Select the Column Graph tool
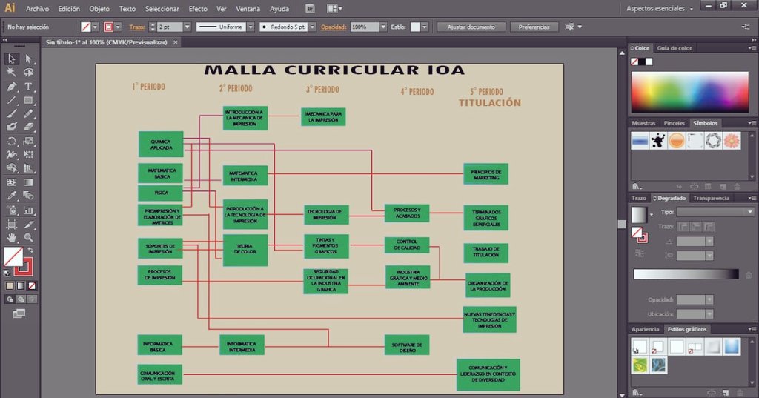Screen dimensions: 759x398 pos(29,210)
